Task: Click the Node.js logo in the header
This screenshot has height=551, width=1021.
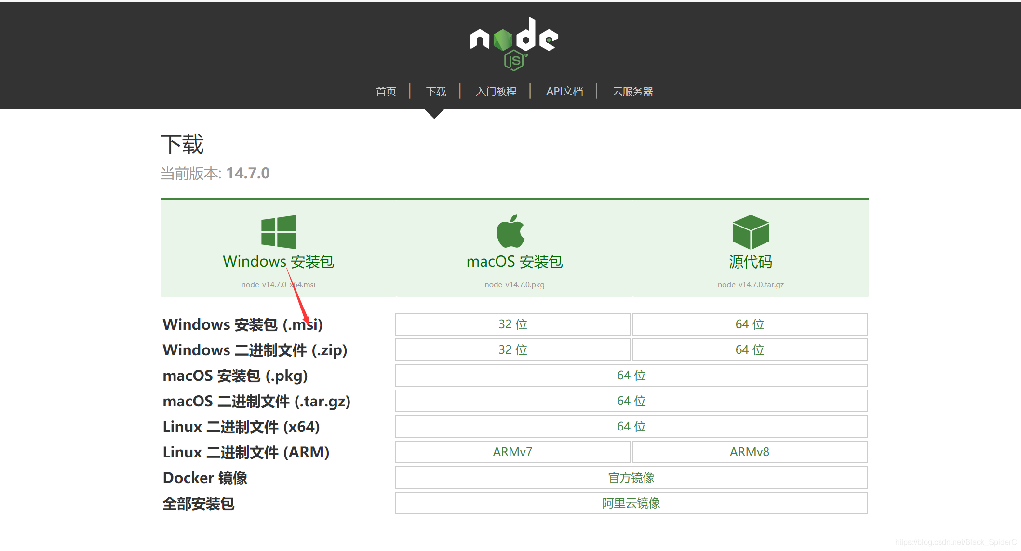Action: pyautogui.click(x=514, y=43)
